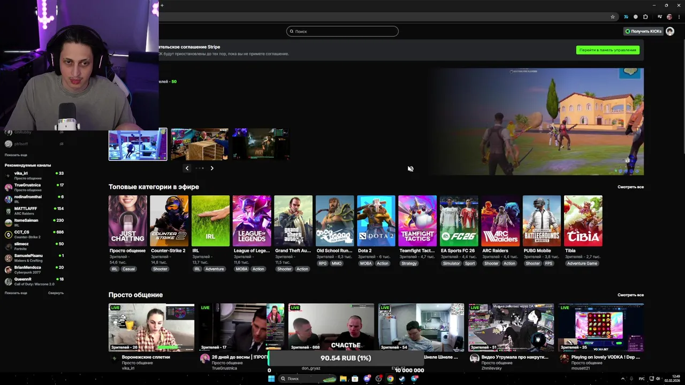Click the RPG tag under Old School RuneScape
Viewport: 685px width, 385px height.
click(323, 263)
